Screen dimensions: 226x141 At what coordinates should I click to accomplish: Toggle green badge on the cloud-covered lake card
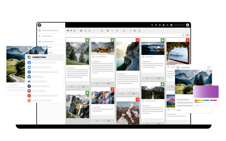[x=162, y=40]
